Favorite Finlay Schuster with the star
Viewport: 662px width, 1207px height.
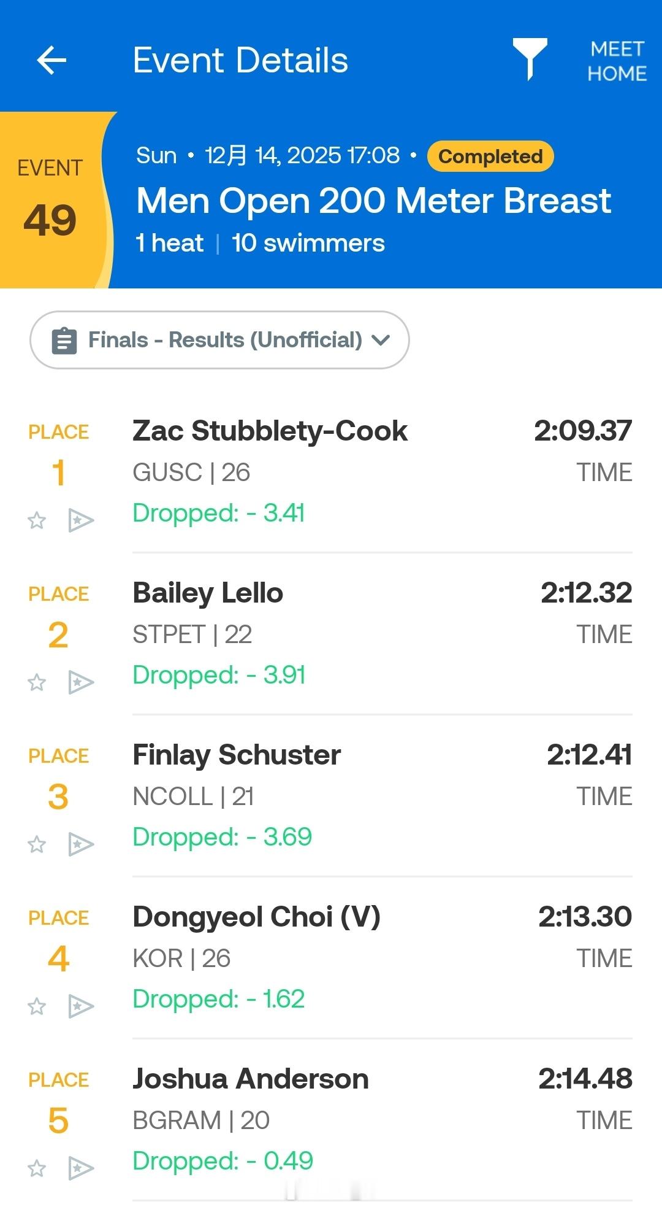tap(37, 844)
